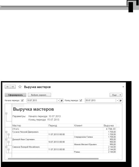
Task: Select the Итого row label
Action: pos(16,129)
